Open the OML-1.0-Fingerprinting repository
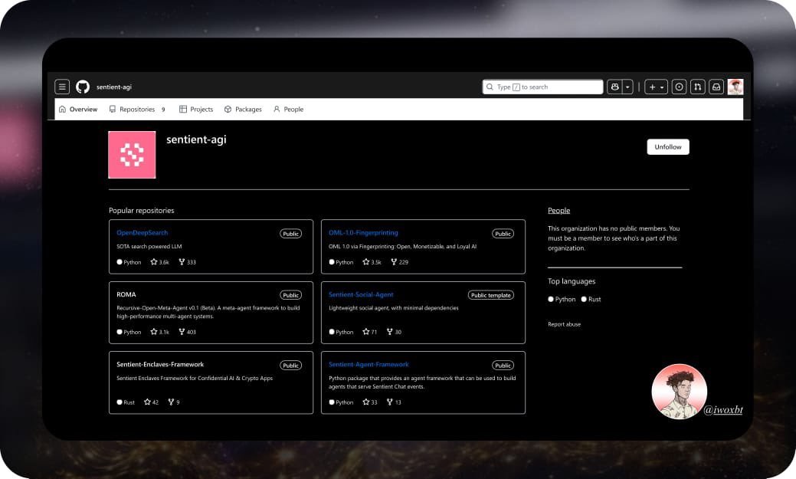This screenshot has width=796, height=479. point(363,233)
